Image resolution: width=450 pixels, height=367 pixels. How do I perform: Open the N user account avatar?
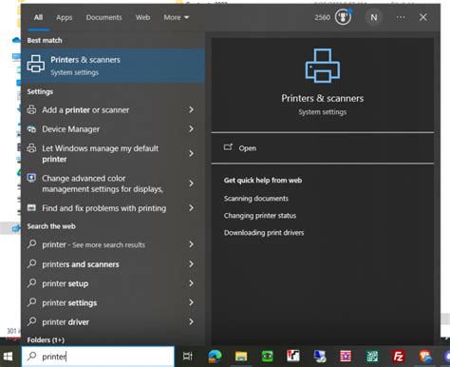[374, 17]
